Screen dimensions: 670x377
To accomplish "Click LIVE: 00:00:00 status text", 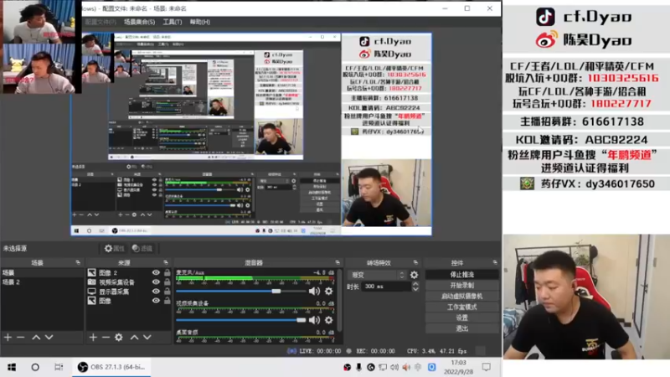I will (x=320, y=351).
